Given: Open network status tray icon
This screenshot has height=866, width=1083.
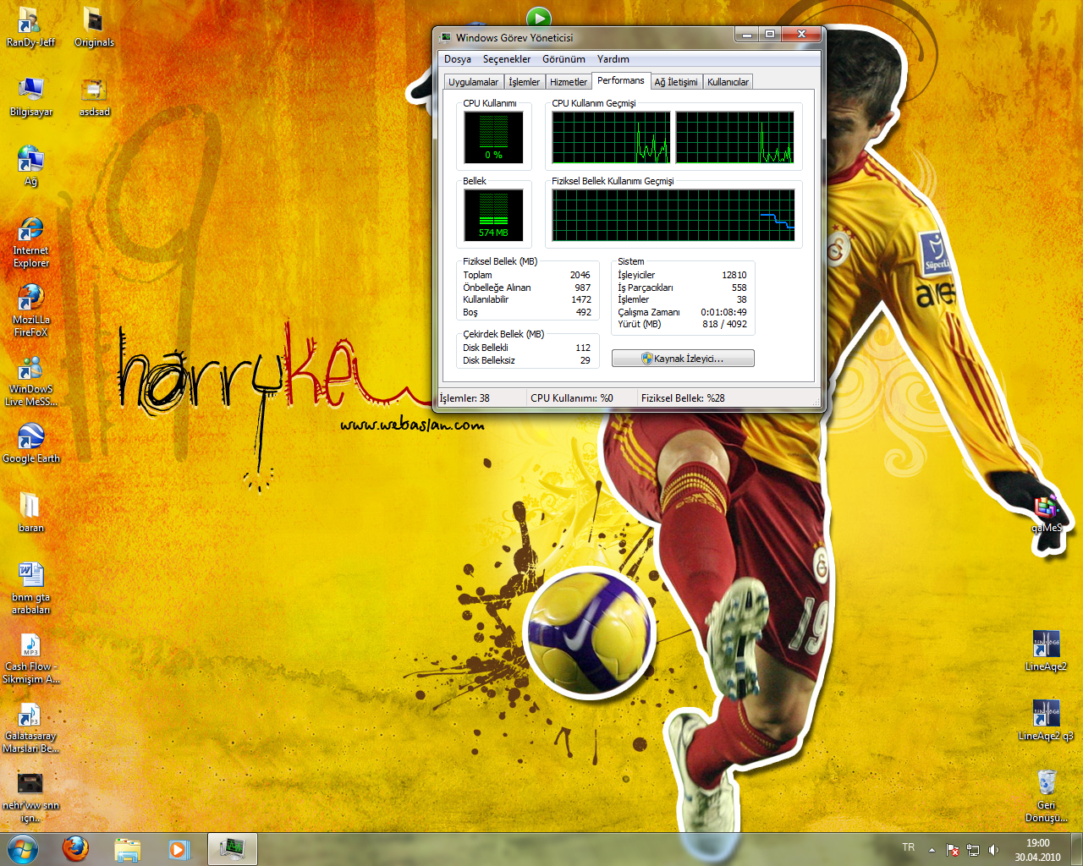Looking at the screenshot, I should click(973, 850).
